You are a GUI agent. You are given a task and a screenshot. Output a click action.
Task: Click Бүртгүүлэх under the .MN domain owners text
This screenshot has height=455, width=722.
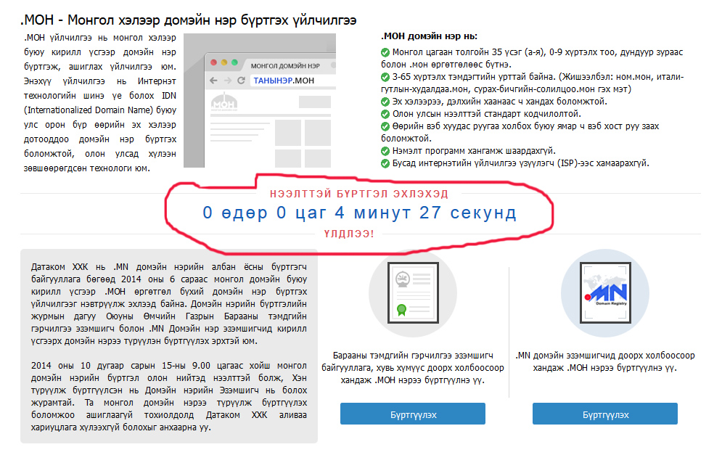point(605,414)
